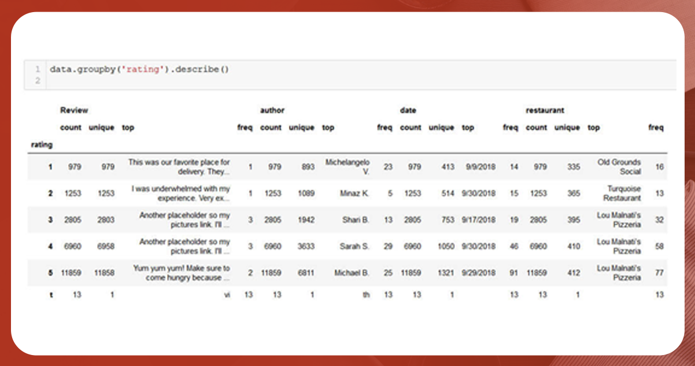Select the Review column group header
Image resolution: width=695 pixels, height=366 pixels.
pyautogui.click(x=74, y=110)
